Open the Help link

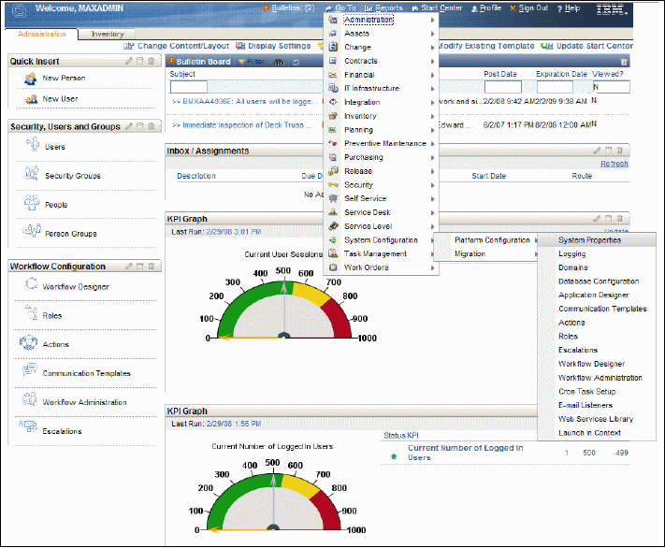[x=569, y=8]
